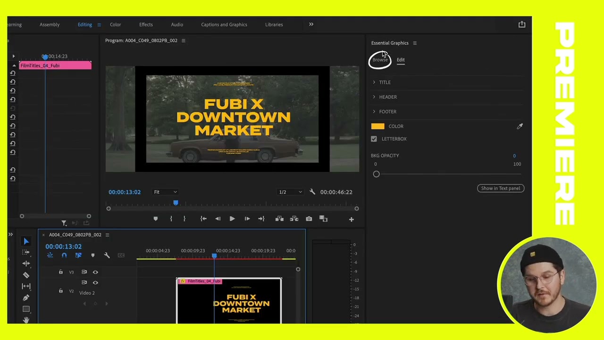The height and width of the screenshot is (340, 604).
Task: Open the Essential Graphics panel menu
Action: 415,43
